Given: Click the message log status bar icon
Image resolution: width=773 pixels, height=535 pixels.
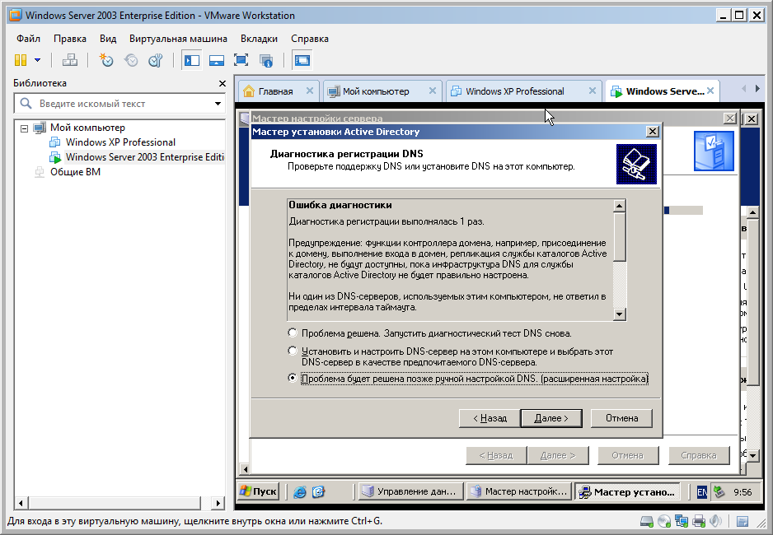Looking at the screenshot, I should [x=743, y=521].
